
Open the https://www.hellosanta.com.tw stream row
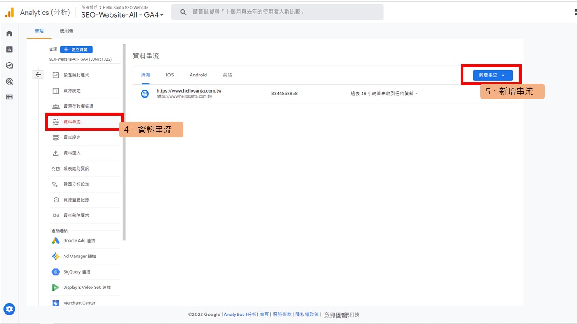click(x=325, y=94)
